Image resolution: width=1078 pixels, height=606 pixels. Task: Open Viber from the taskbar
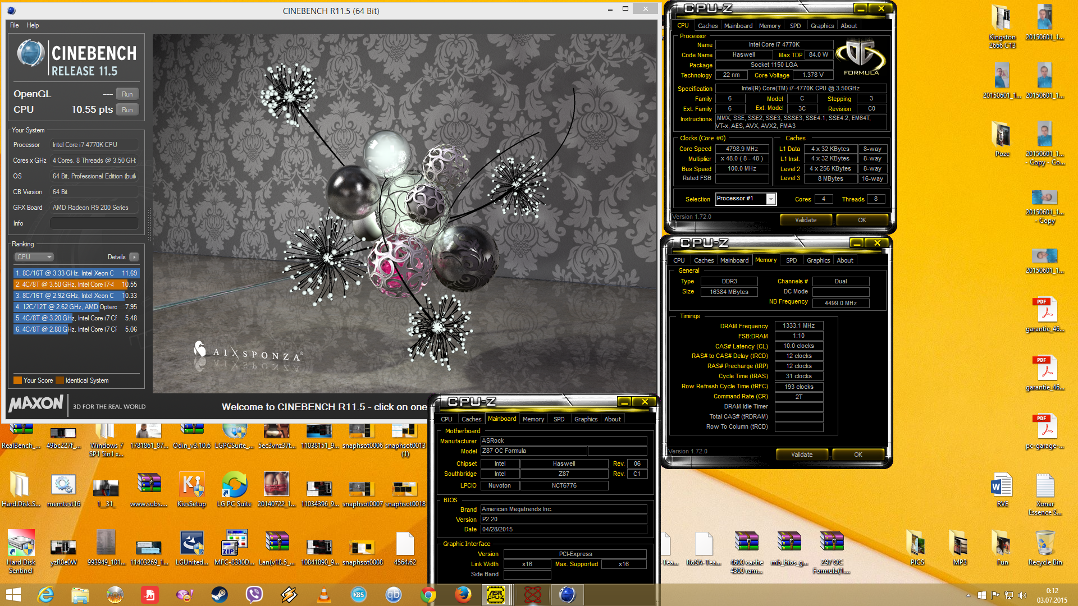click(254, 595)
